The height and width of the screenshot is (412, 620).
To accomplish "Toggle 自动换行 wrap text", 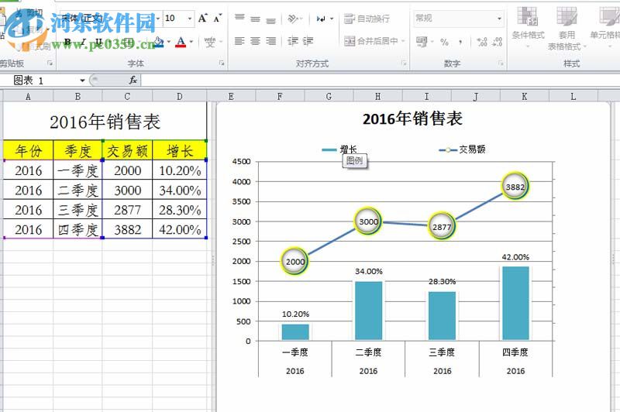I will pyautogui.click(x=367, y=19).
